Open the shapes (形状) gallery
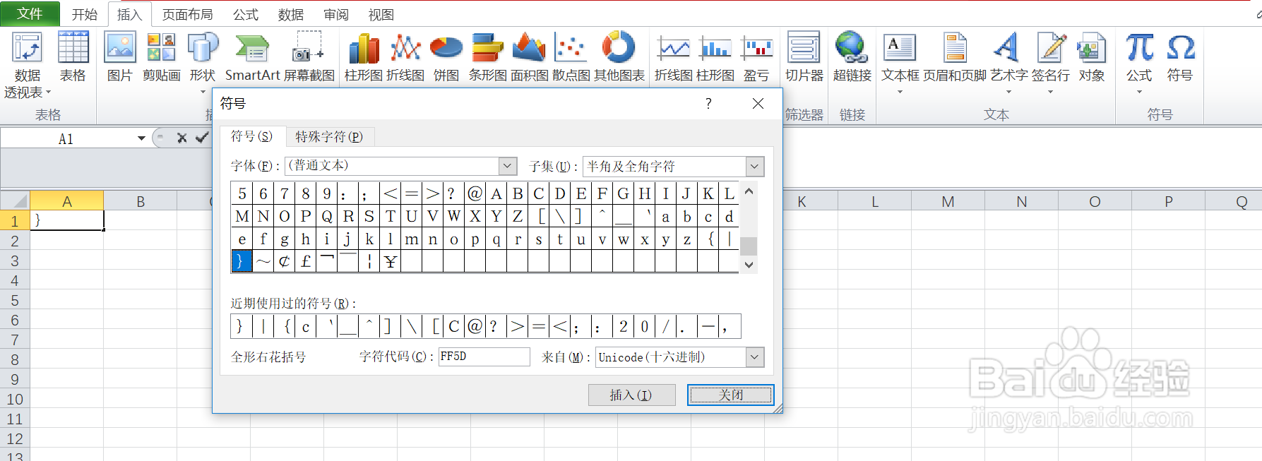 tap(203, 62)
